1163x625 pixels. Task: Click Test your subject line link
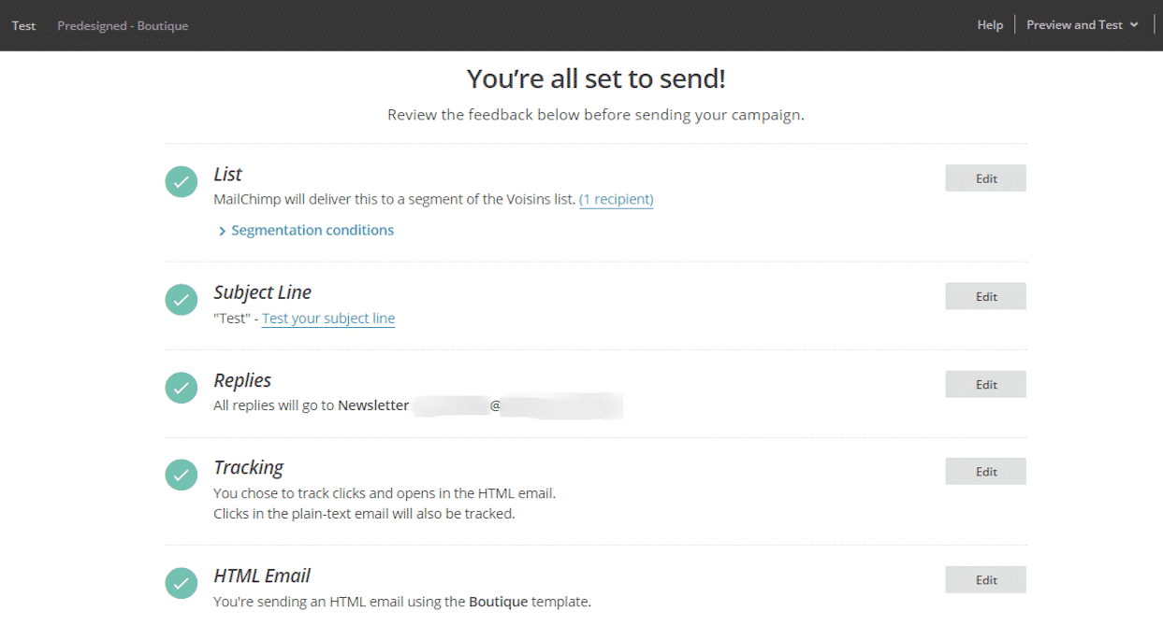click(328, 319)
